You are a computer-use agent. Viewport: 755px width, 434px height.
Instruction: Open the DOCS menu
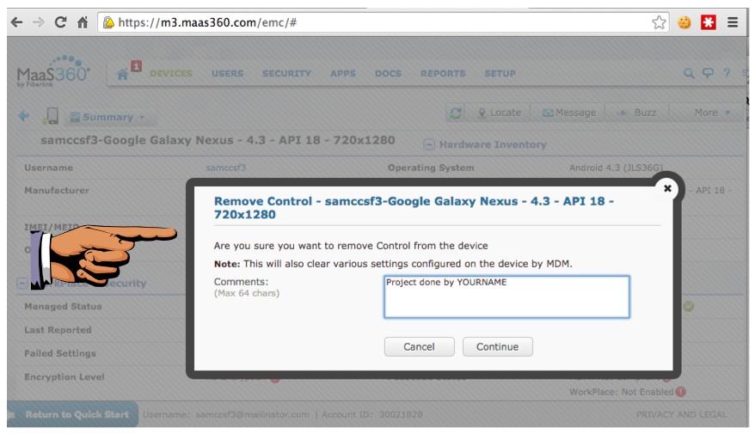tap(388, 74)
